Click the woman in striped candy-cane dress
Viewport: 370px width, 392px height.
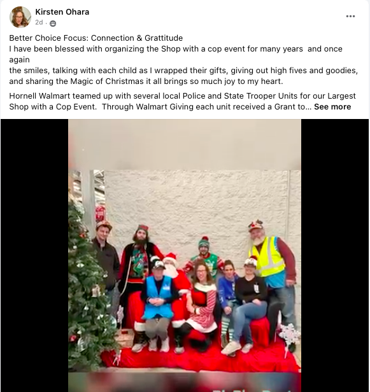pos(201,302)
